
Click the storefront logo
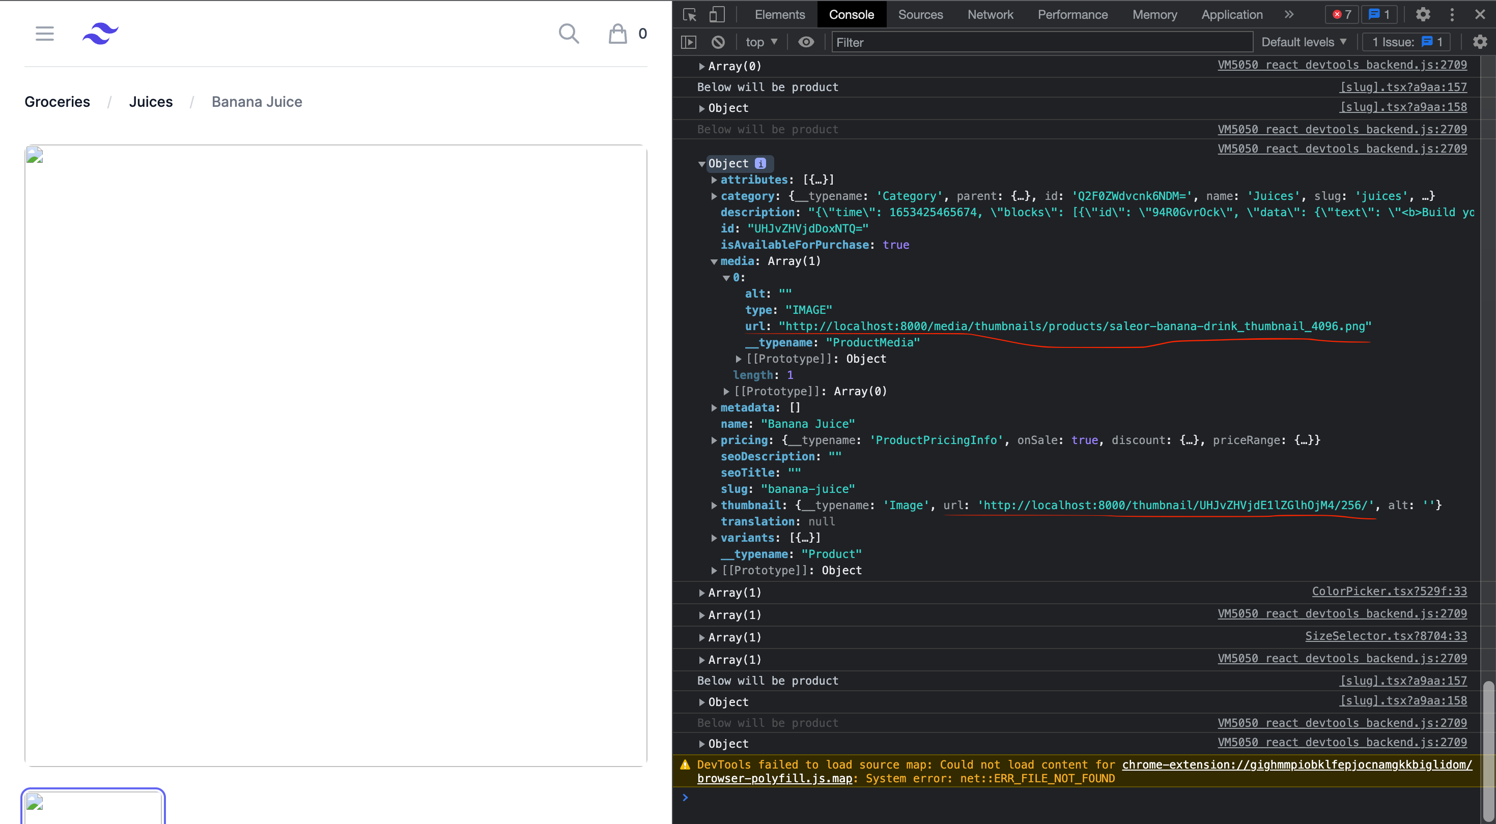click(x=100, y=33)
